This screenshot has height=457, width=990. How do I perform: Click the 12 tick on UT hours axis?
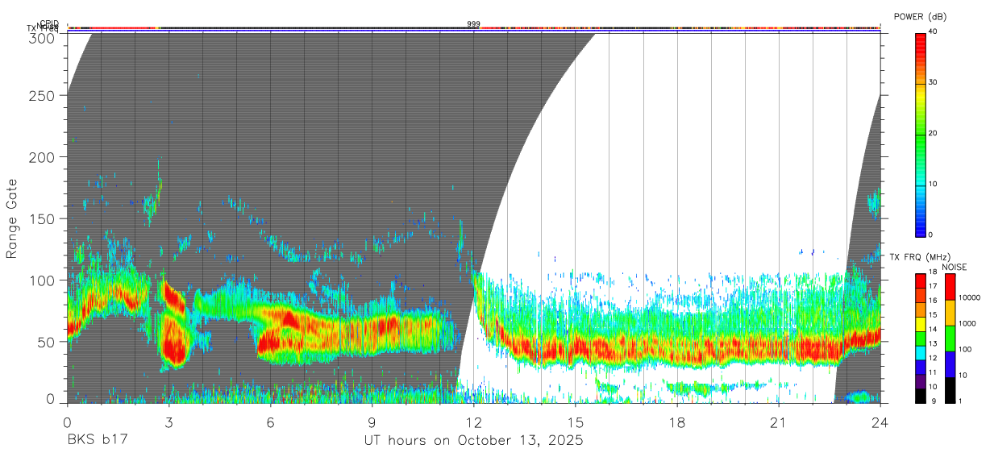click(474, 422)
